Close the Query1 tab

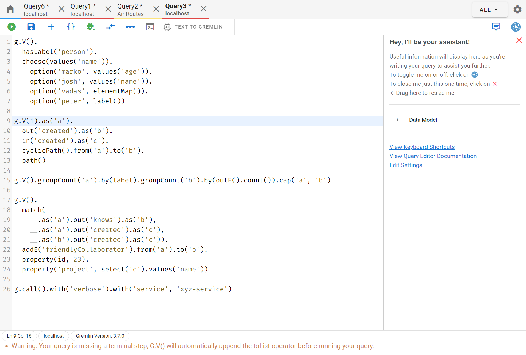click(108, 9)
